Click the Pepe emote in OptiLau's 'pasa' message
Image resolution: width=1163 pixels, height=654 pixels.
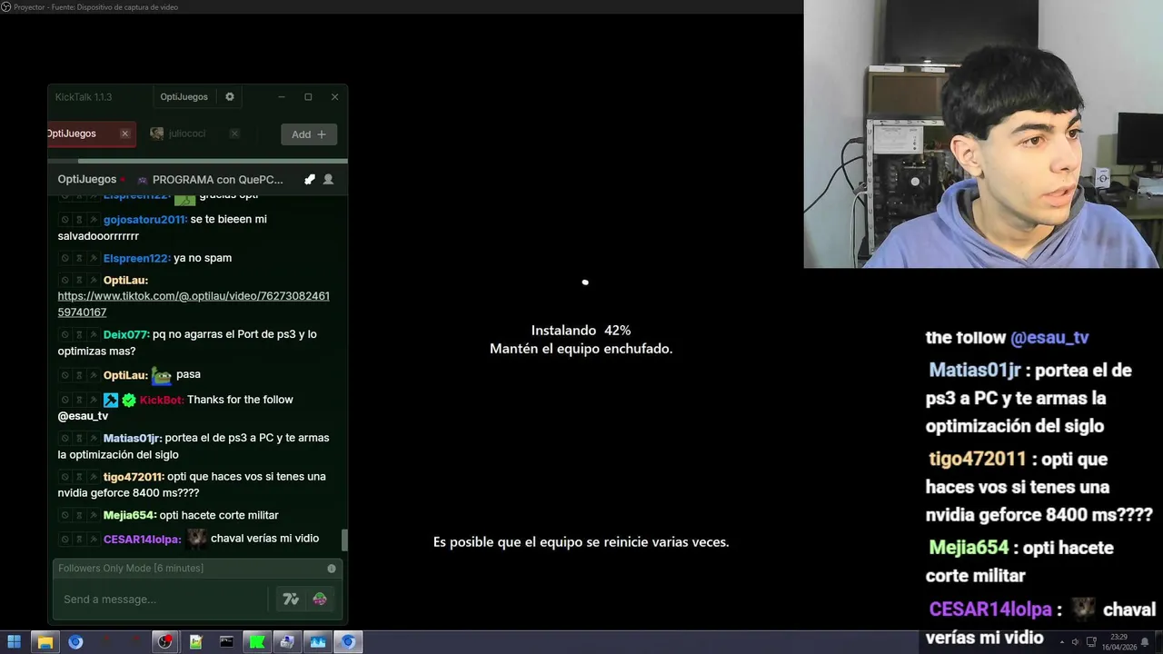click(x=162, y=374)
